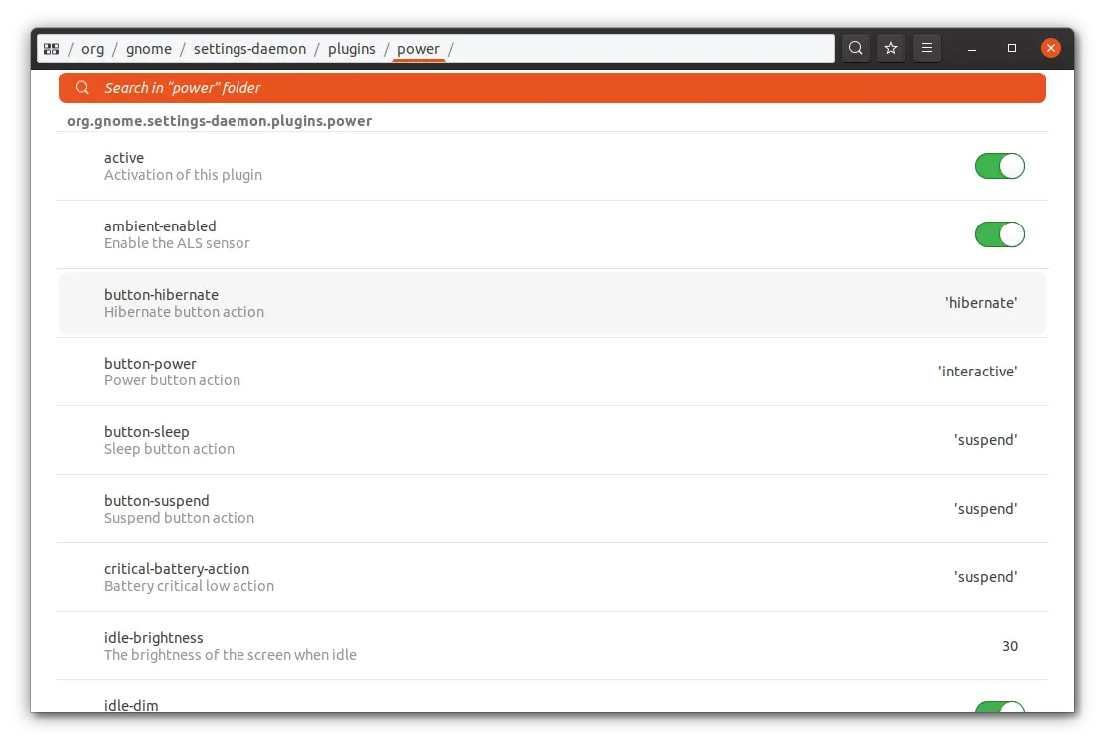Open the hamburger menu in the header
The width and height of the screenshot is (1109, 750).
pyautogui.click(x=926, y=48)
